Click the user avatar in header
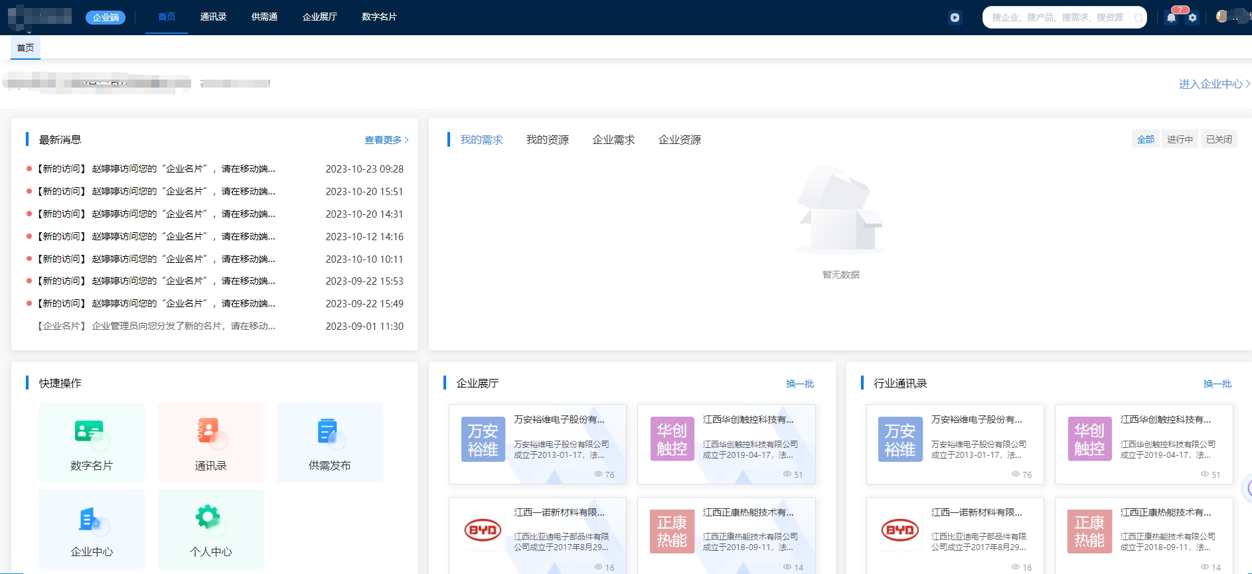 pyautogui.click(x=1222, y=17)
